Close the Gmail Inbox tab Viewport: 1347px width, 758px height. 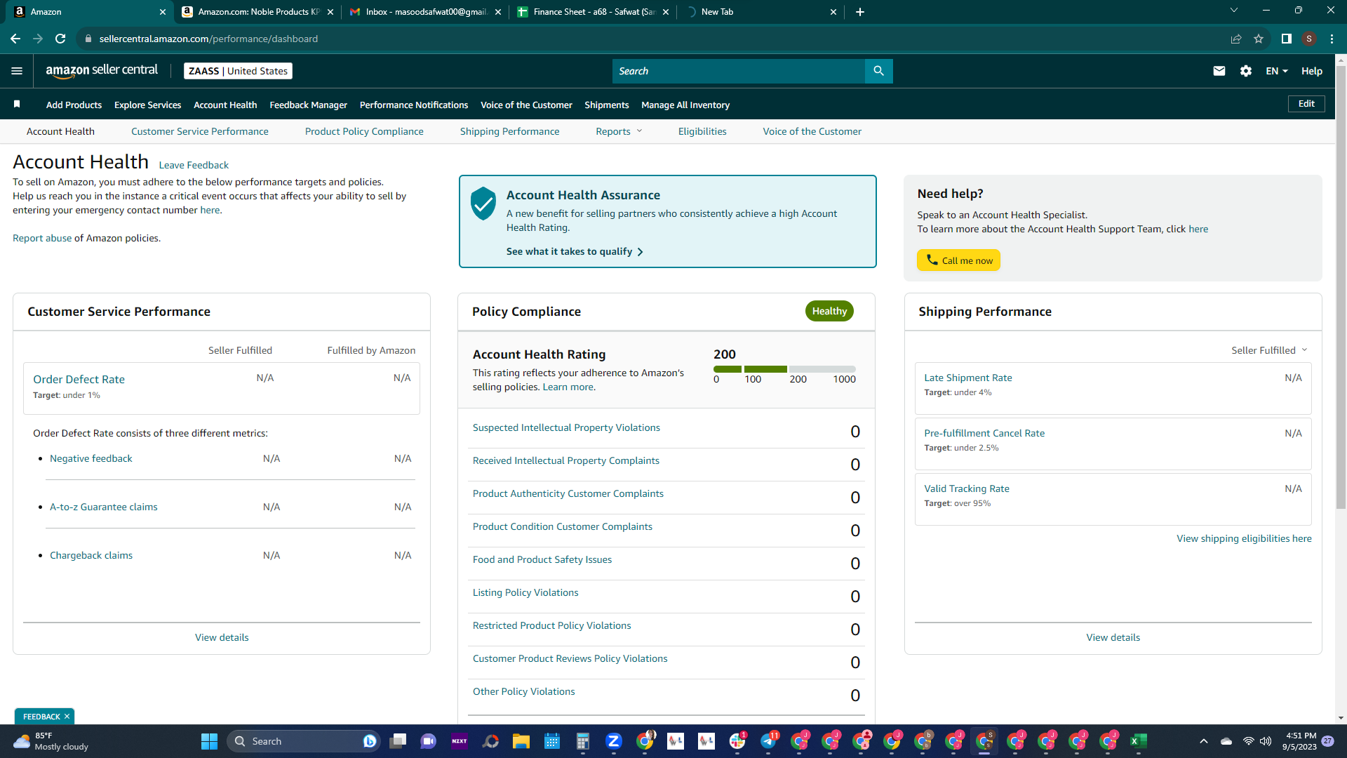pos(498,12)
